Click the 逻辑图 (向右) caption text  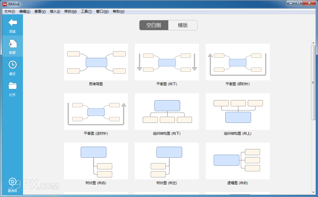click(x=238, y=183)
